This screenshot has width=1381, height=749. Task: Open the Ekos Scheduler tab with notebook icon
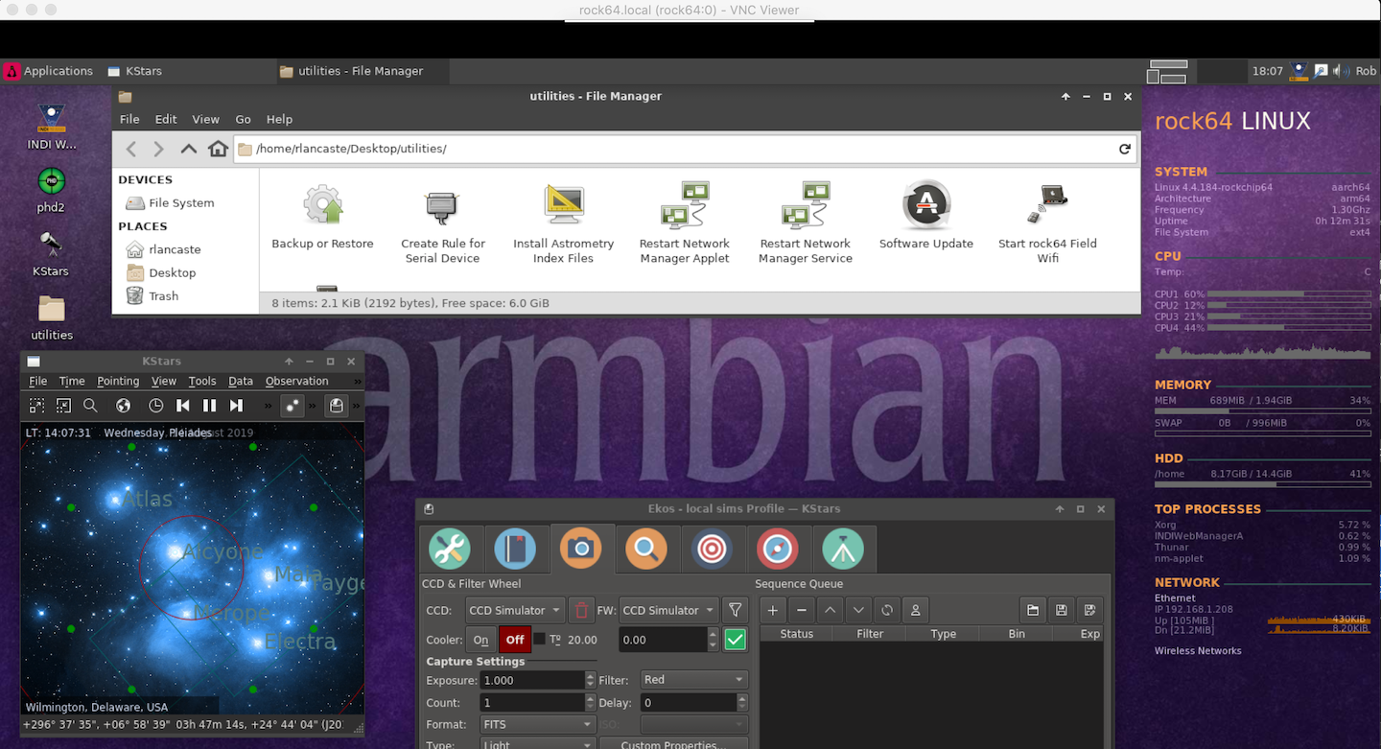coord(515,549)
